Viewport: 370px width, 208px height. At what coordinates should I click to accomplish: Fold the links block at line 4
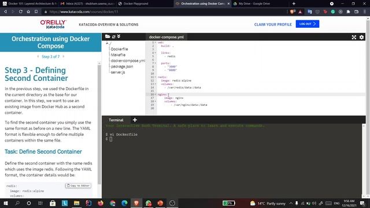pos(156,53)
